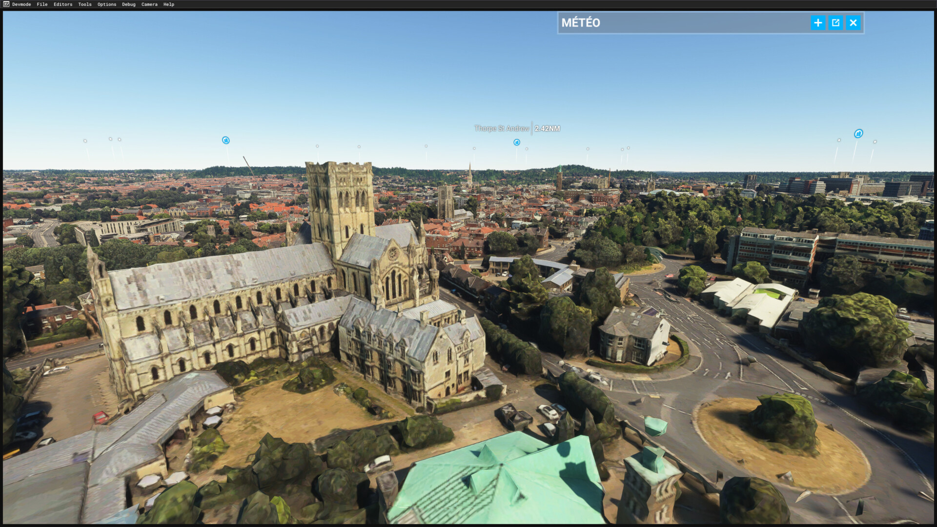Pop out the MÉTÉO panel to window

[835, 23]
